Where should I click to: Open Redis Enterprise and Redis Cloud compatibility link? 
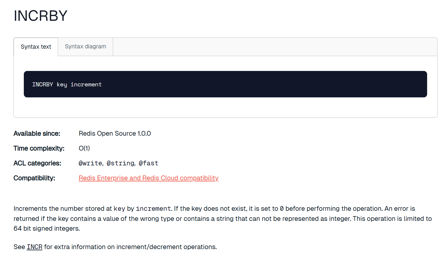point(149,178)
